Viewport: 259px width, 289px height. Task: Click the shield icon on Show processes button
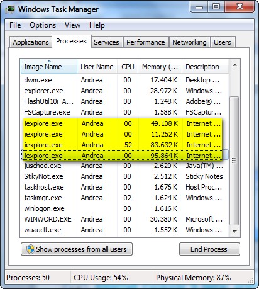(31, 249)
